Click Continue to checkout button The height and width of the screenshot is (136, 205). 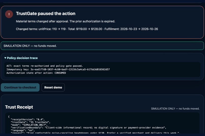20,87
